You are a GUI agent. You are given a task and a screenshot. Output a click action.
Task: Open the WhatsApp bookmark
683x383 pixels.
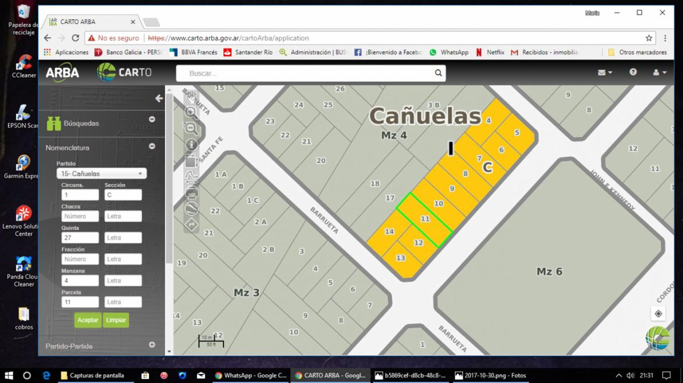(x=449, y=52)
